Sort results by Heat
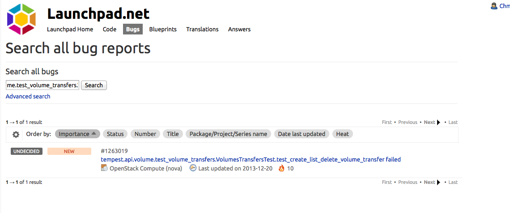The width and height of the screenshot is (510, 213). (343, 134)
